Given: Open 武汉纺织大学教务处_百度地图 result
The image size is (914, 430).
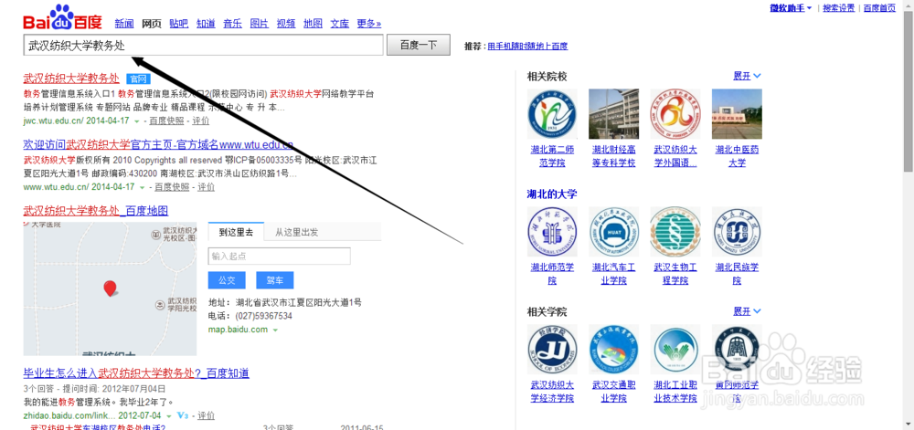Looking at the screenshot, I should click(x=96, y=211).
